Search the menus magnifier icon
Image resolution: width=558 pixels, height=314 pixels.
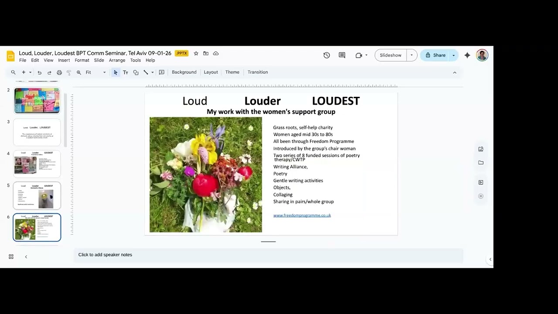13,72
